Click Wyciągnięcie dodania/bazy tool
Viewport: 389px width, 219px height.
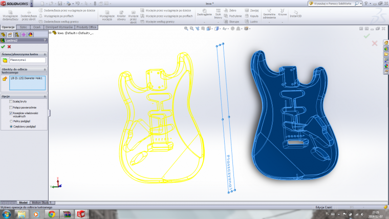(10, 16)
